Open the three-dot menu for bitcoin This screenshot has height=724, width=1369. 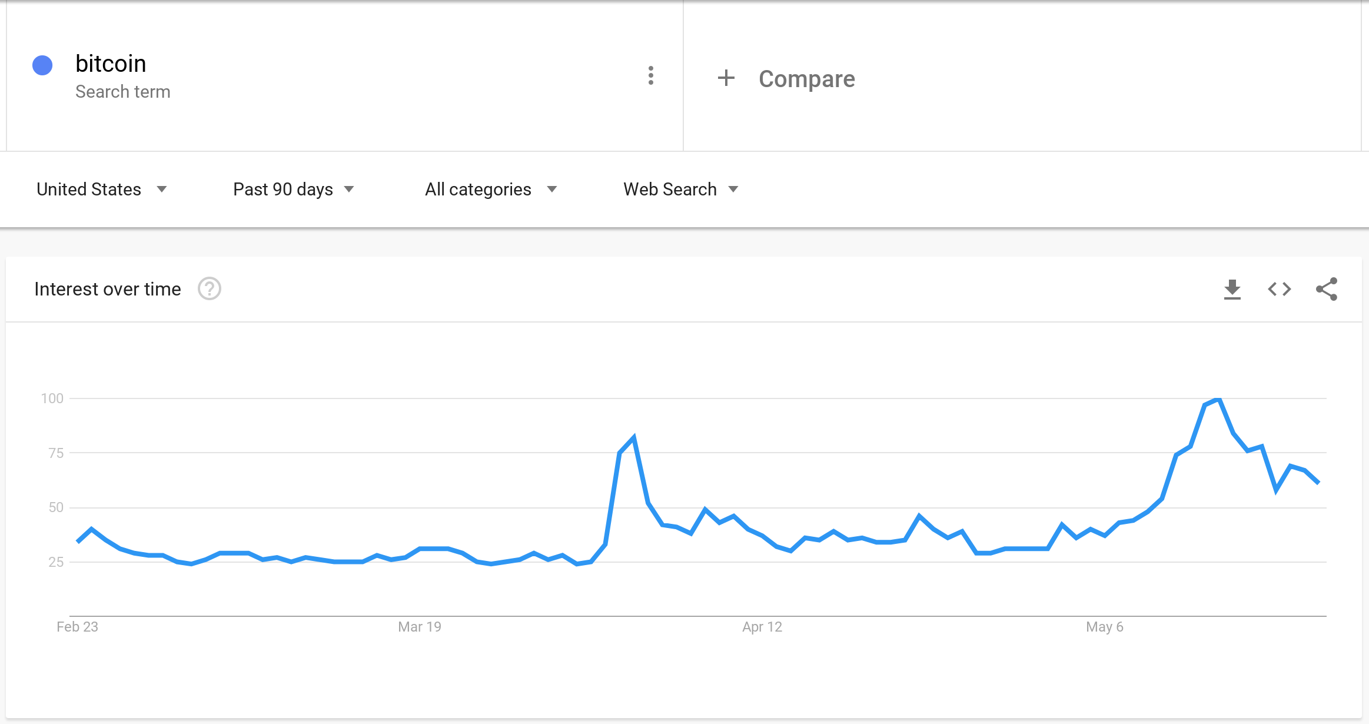(650, 75)
